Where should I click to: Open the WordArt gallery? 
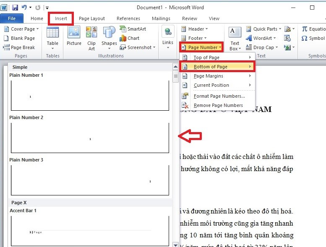point(261,38)
